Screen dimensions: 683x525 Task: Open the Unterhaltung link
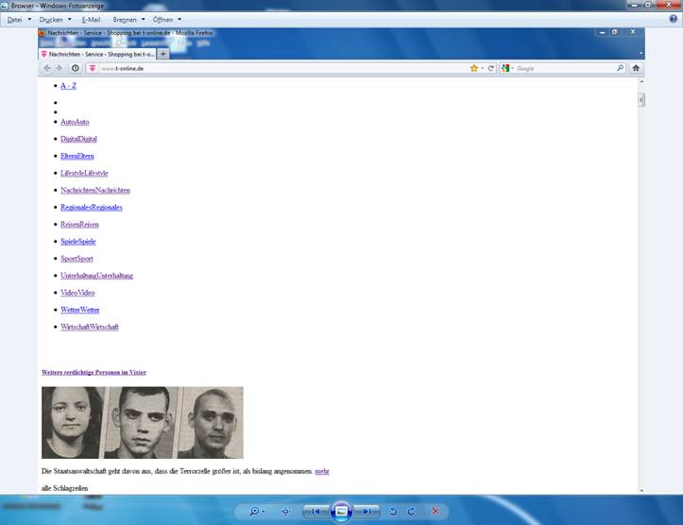point(96,276)
